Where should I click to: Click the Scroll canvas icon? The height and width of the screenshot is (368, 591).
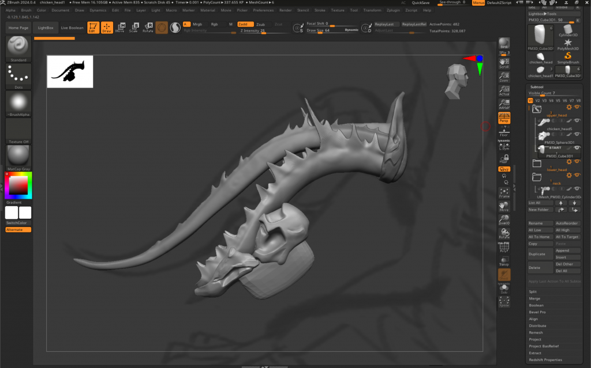(x=504, y=63)
